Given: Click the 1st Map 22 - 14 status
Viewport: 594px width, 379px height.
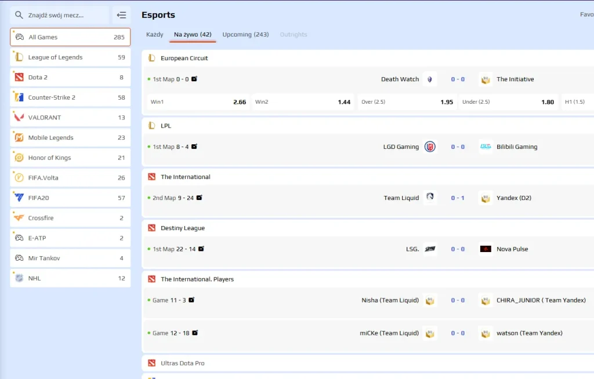Looking at the screenshot, I should [174, 249].
